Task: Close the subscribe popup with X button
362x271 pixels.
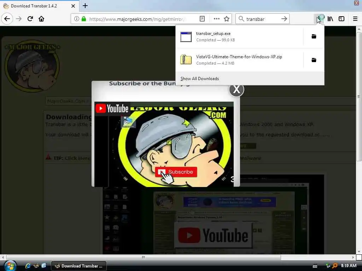Action: pyautogui.click(x=237, y=89)
